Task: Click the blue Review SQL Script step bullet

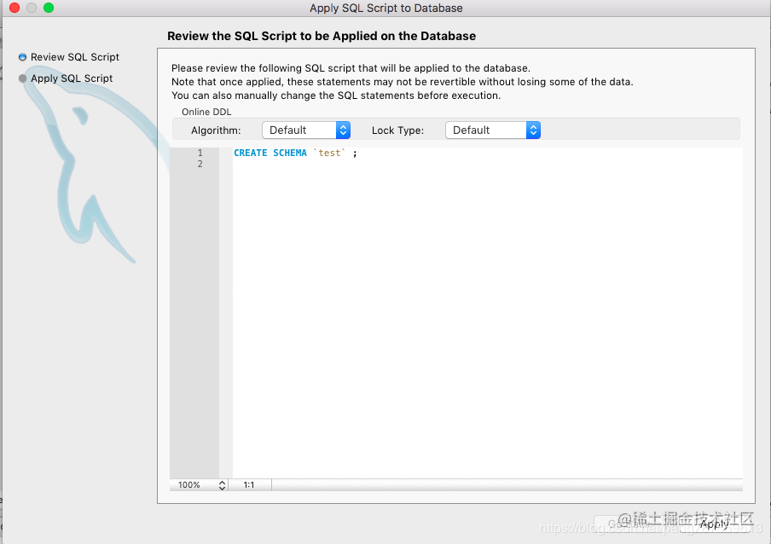Action: [x=23, y=57]
